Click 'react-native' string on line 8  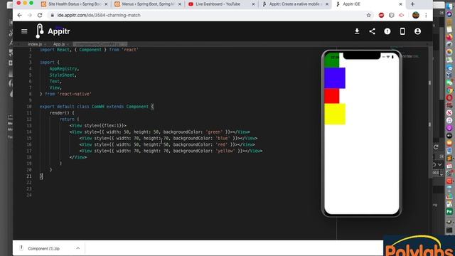tap(75, 94)
